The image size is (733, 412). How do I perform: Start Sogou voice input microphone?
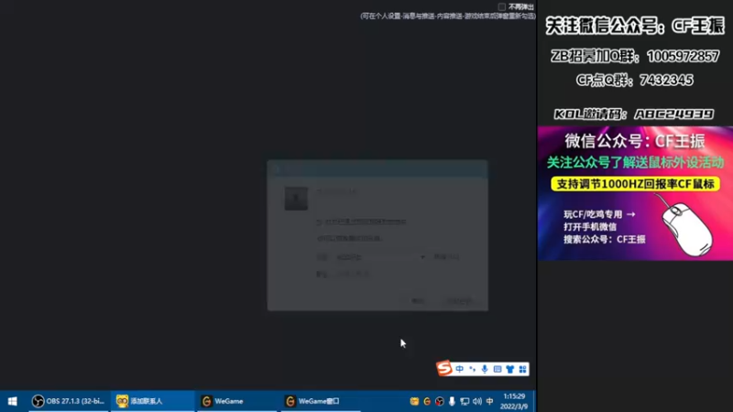(x=485, y=369)
